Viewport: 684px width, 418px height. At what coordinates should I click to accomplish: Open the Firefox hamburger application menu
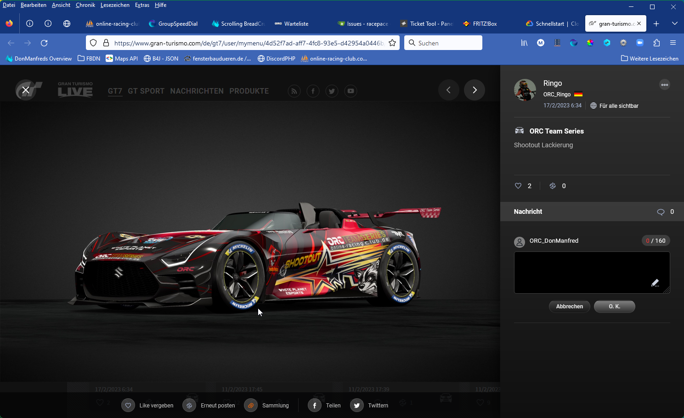tap(673, 43)
